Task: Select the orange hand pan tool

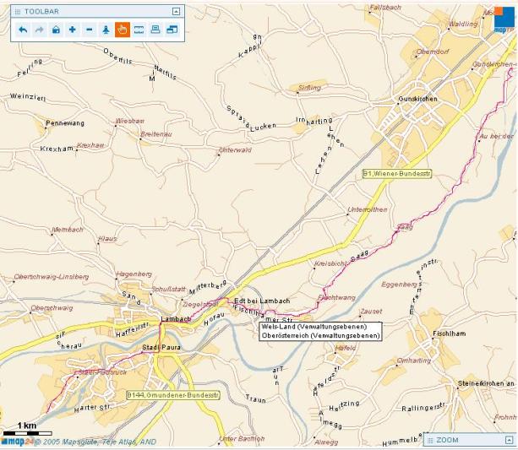Action: [x=123, y=30]
